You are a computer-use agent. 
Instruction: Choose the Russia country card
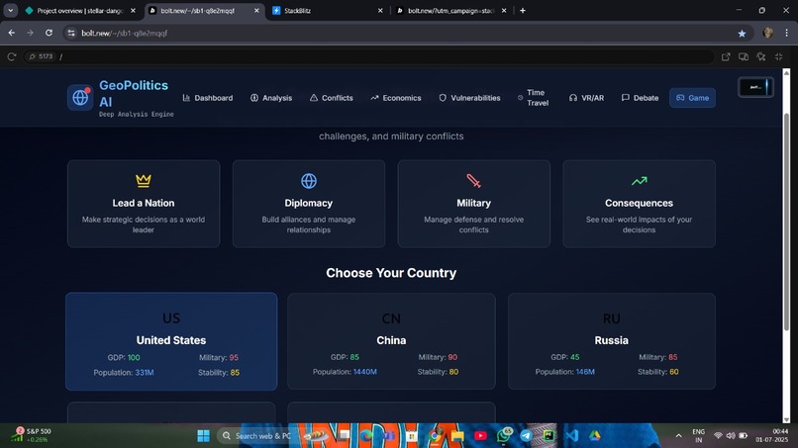612,341
